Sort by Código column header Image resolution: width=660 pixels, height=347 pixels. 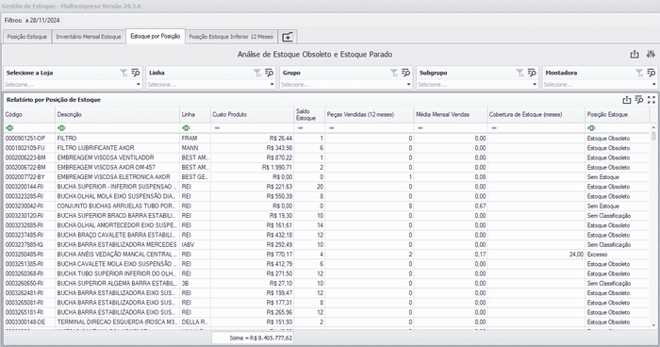pyautogui.click(x=29, y=114)
